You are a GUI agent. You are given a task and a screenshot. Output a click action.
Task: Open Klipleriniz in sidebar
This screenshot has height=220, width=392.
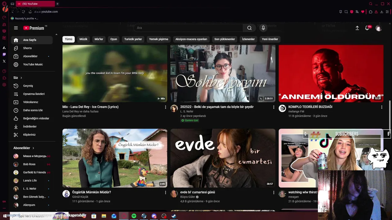click(x=32, y=135)
